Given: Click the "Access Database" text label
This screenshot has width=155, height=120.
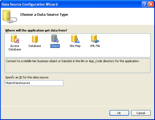Looking at the screenshot, I should (x=15, y=47).
